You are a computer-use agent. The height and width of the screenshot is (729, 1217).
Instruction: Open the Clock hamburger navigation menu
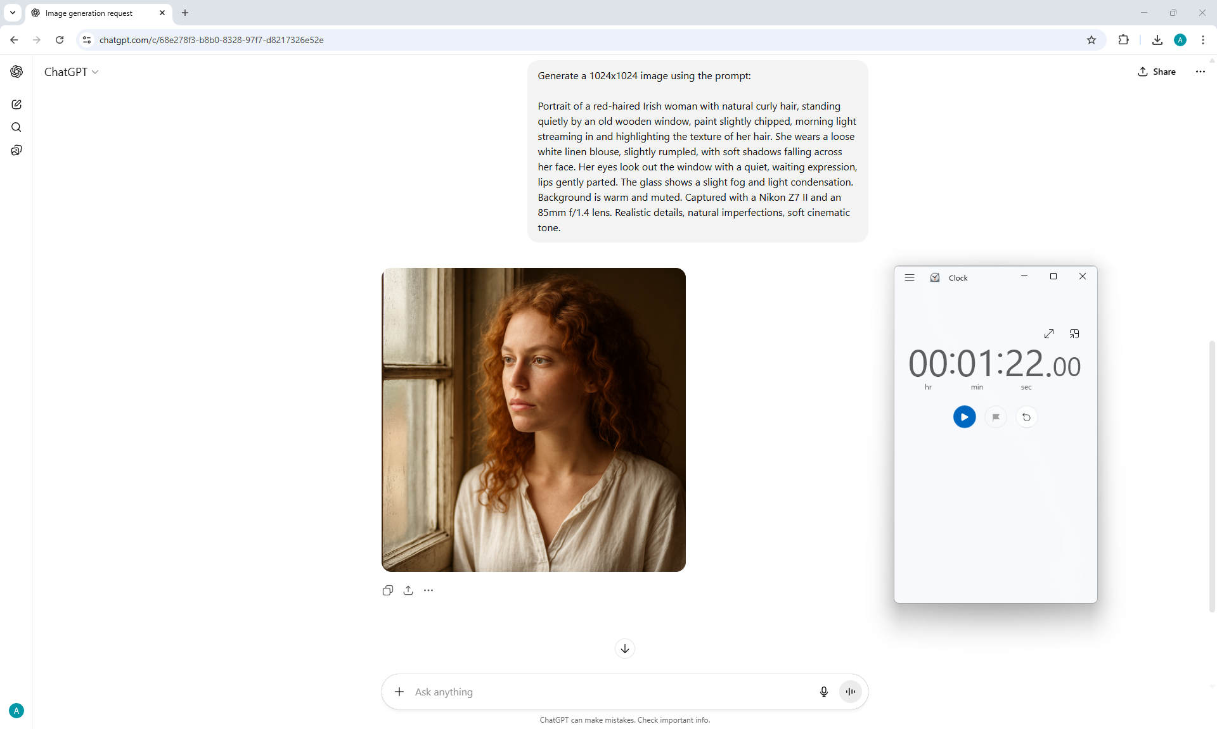910,277
